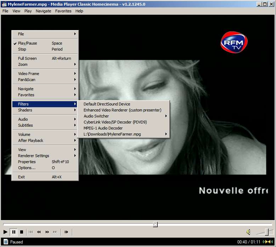Click the frame step icon
Screen dimensions: 276x247
(66, 232)
